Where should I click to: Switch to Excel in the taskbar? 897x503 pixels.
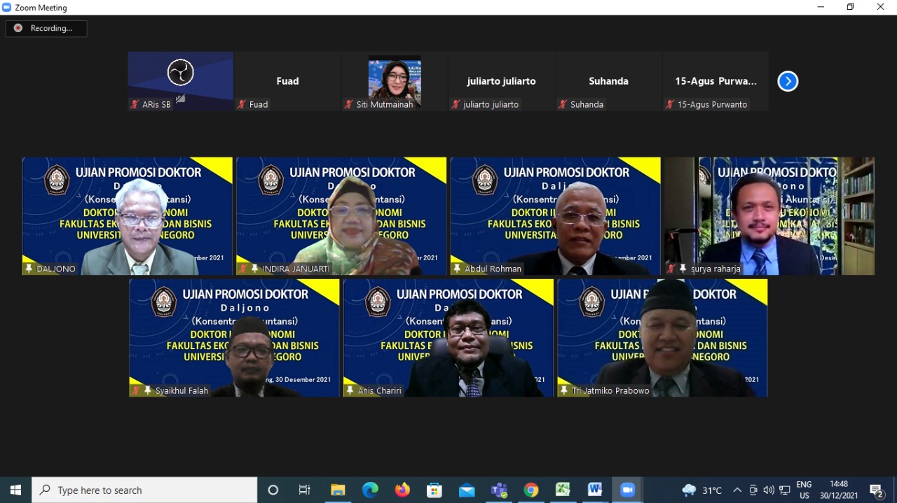click(x=563, y=490)
